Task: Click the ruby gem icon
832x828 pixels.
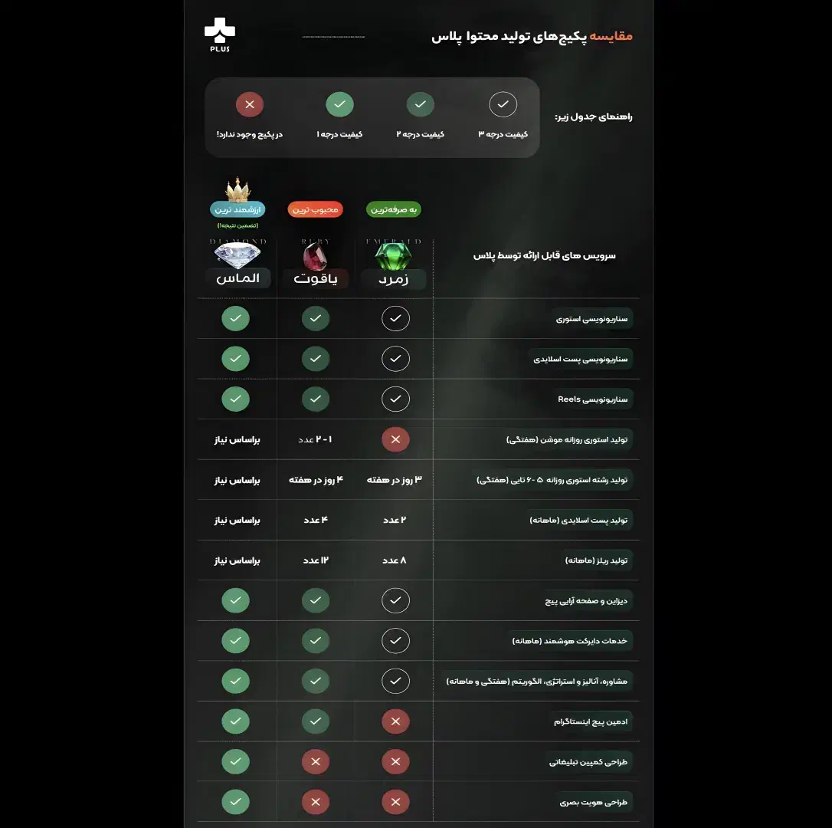Action: 315,256
